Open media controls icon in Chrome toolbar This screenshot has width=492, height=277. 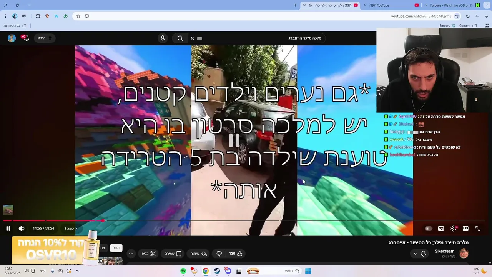click(x=24, y=16)
